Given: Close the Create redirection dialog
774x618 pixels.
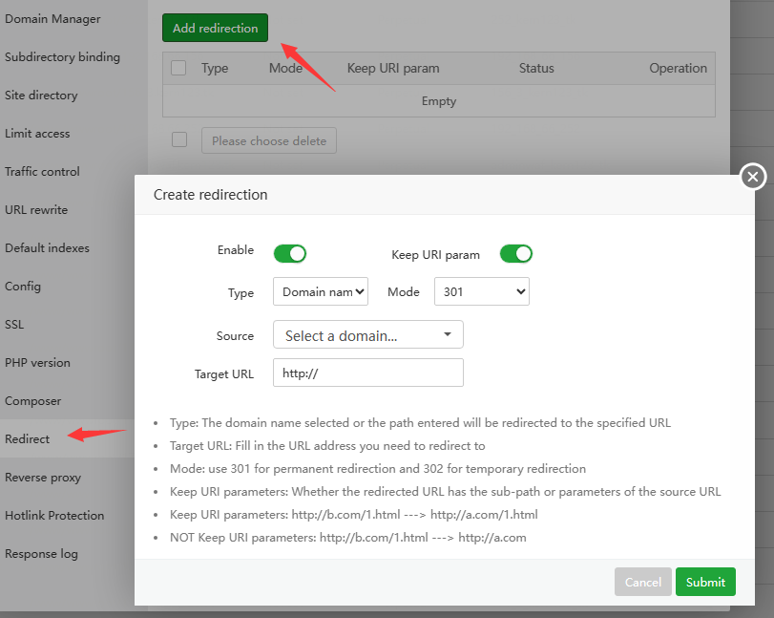Looking at the screenshot, I should [752, 176].
